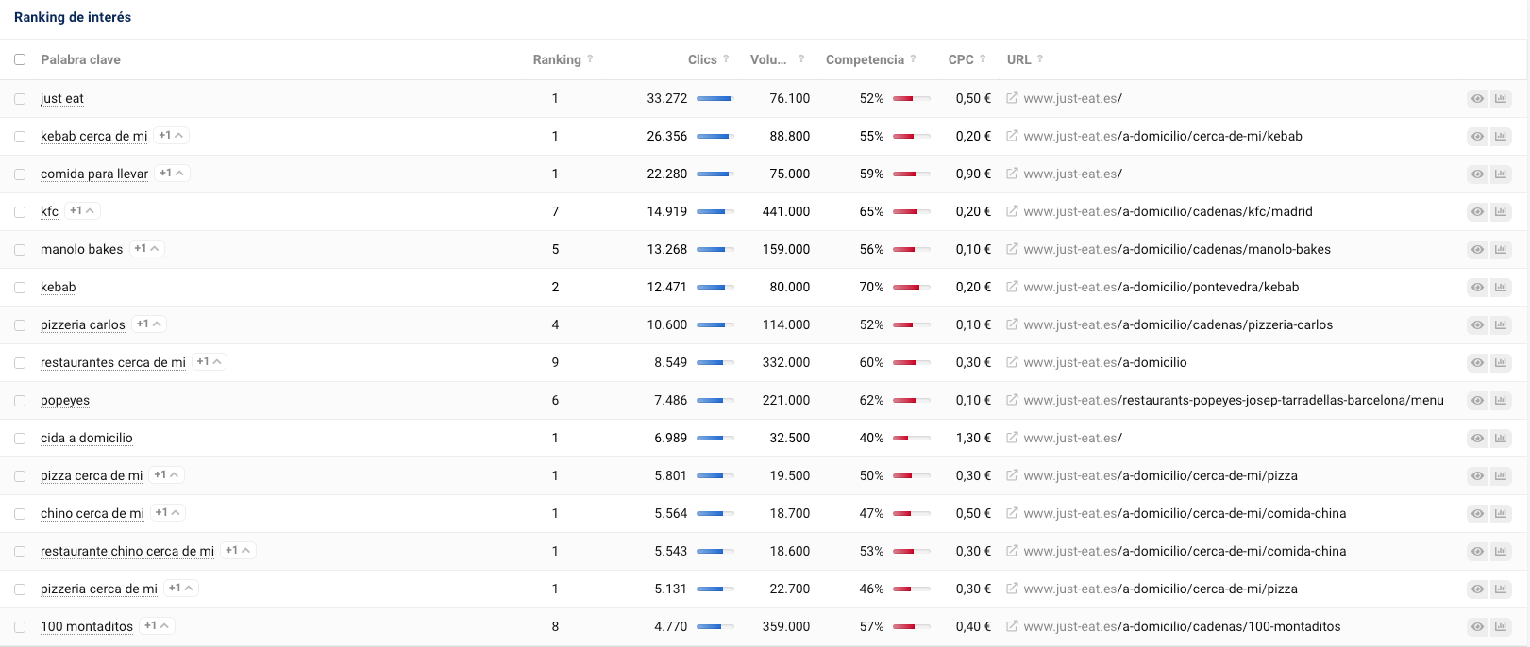1530x647 pixels.
Task: Toggle the select-all checkbox in the header
Action: [x=20, y=58]
